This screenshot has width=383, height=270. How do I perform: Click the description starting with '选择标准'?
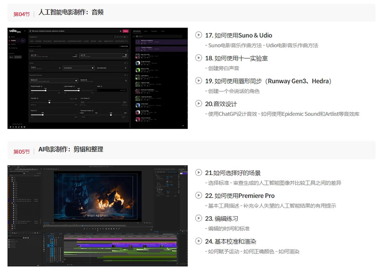pyautogui.click(x=273, y=183)
